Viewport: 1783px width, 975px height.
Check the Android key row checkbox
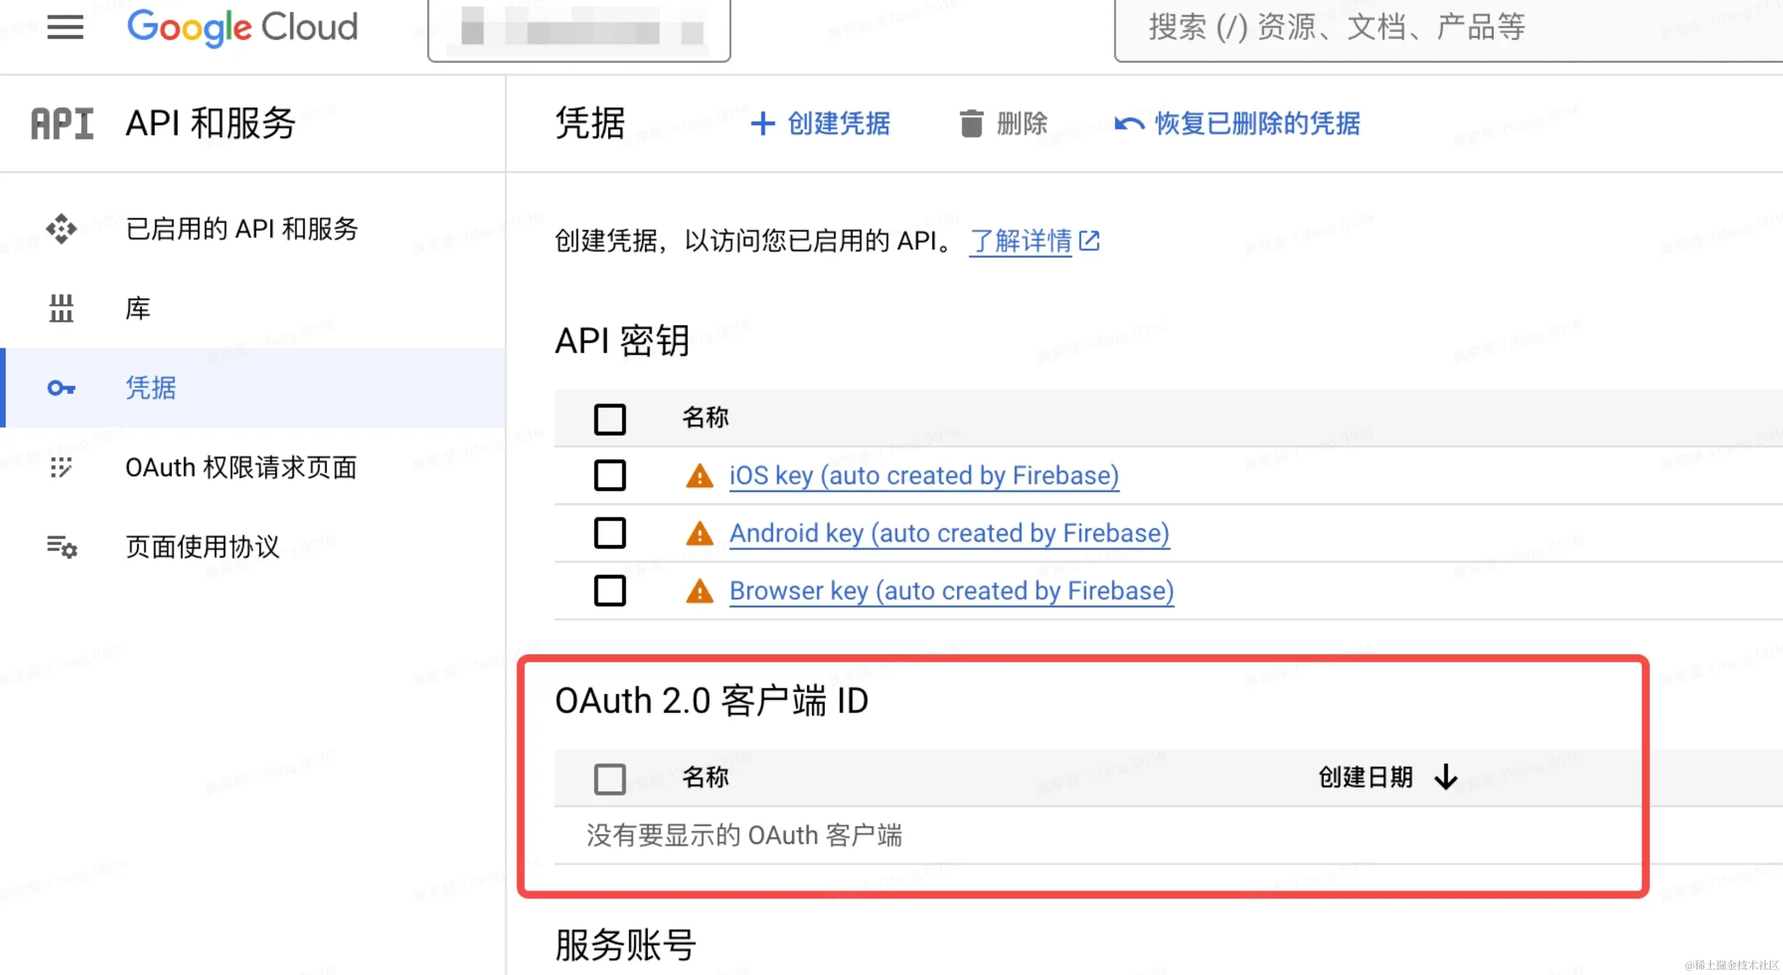[x=609, y=533]
